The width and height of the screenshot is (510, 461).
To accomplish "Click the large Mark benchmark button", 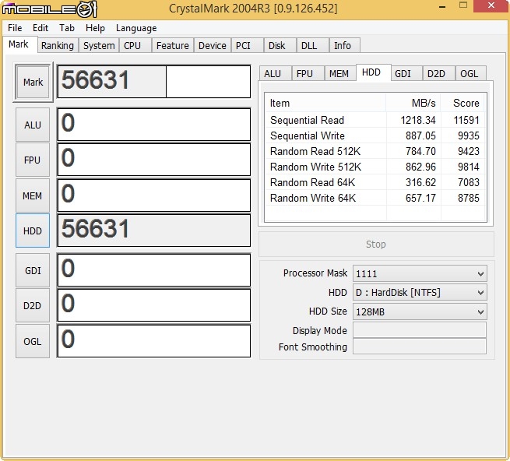I will tap(33, 83).
